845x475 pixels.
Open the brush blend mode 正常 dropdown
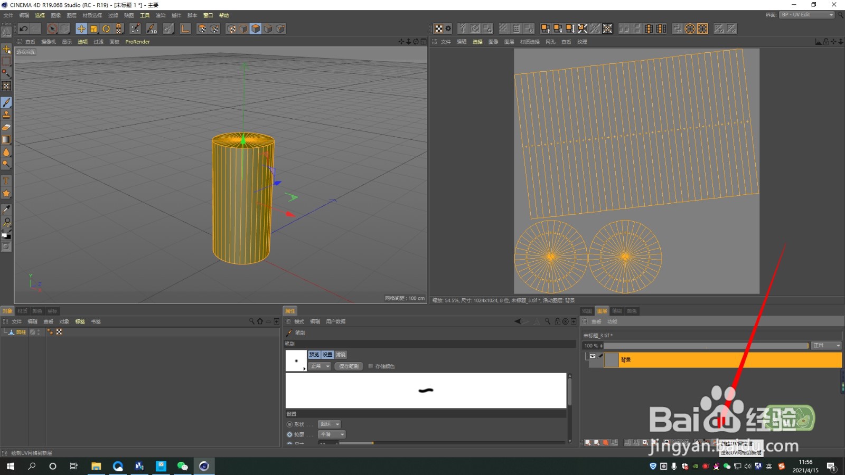click(320, 366)
